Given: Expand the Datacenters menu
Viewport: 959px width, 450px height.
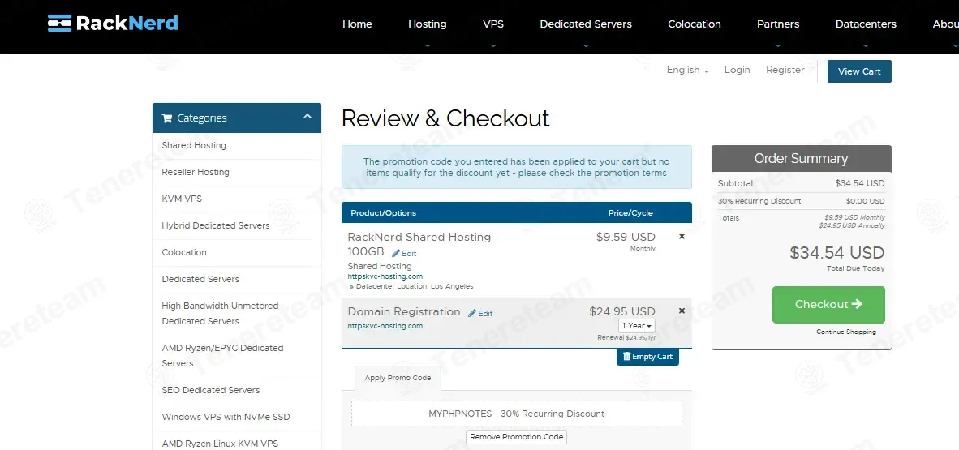Looking at the screenshot, I should click(866, 24).
